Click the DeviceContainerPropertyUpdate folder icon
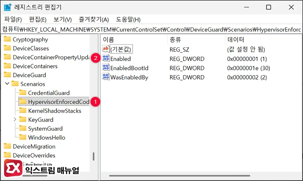 pyautogui.click(x=7, y=57)
